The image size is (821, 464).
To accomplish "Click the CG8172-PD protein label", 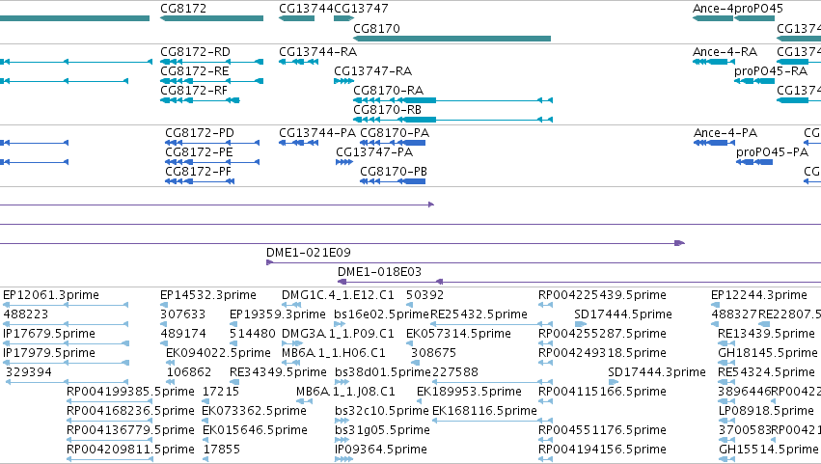I will pos(200,133).
